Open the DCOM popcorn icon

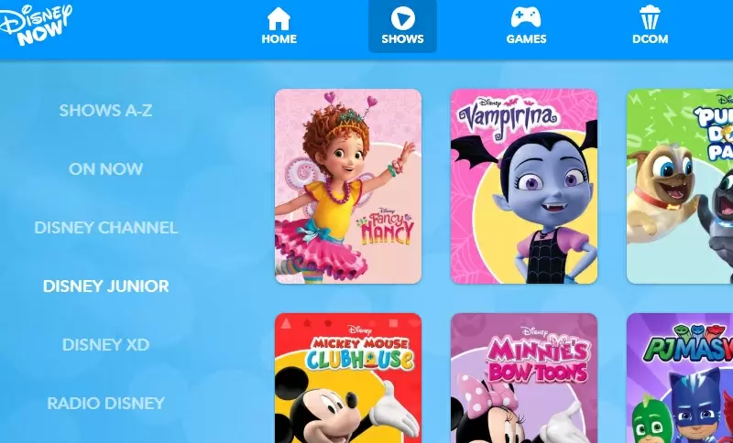(x=650, y=17)
